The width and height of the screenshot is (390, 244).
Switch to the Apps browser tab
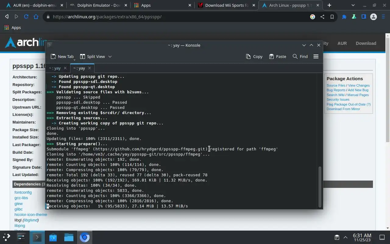pyautogui.click(x=162, y=5)
